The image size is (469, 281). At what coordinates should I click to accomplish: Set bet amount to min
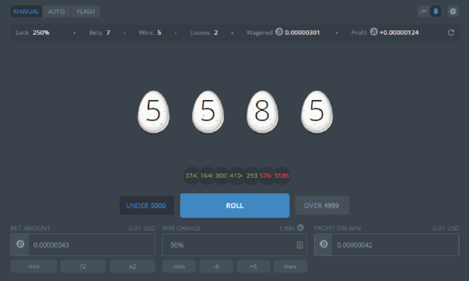click(33, 266)
